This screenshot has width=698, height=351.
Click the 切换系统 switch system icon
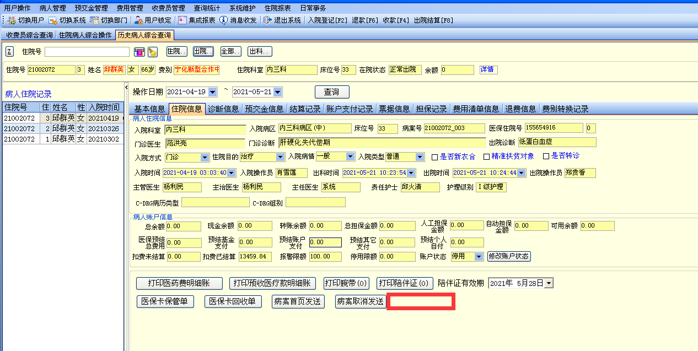click(53, 20)
